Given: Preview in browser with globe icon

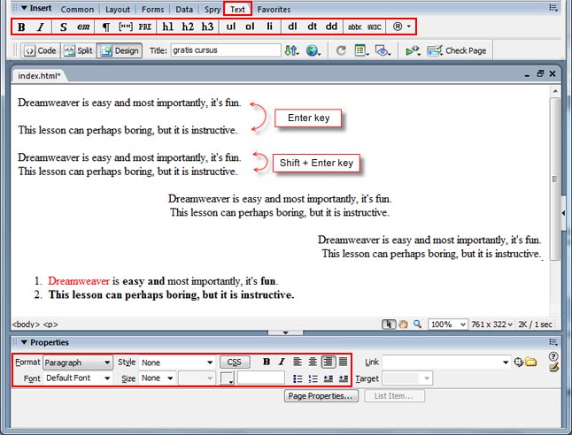Looking at the screenshot, I should 313,50.
